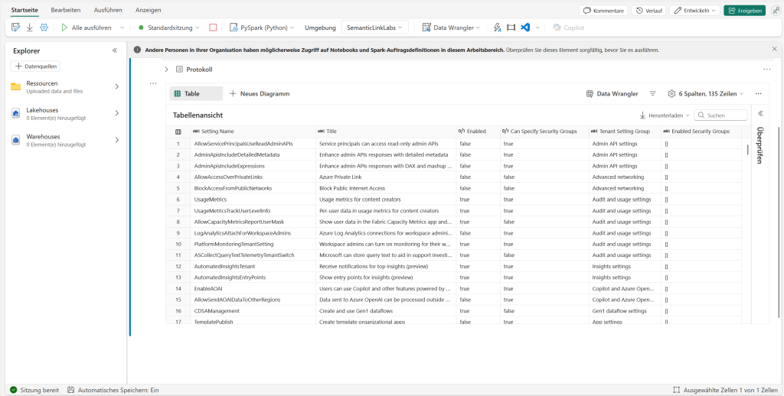Viewport: 784px width, 396px height.
Task: Switch to Startseite tab
Action: click(x=24, y=10)
